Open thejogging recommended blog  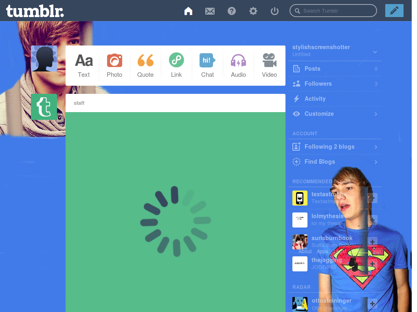tap(327, 260)
